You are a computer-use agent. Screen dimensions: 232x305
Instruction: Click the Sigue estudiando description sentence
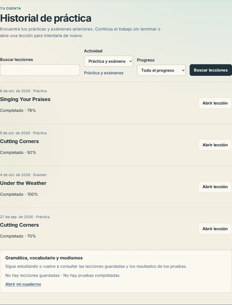coord(96,266)
